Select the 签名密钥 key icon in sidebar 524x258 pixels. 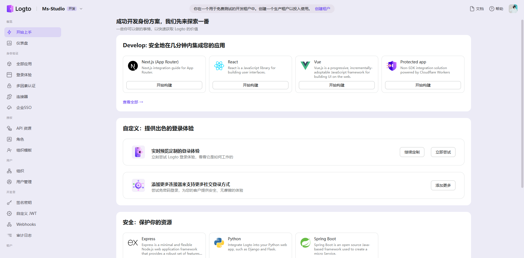9,203
